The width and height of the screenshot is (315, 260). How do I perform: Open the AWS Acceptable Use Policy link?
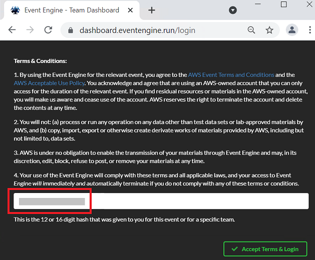pos(49,83)
